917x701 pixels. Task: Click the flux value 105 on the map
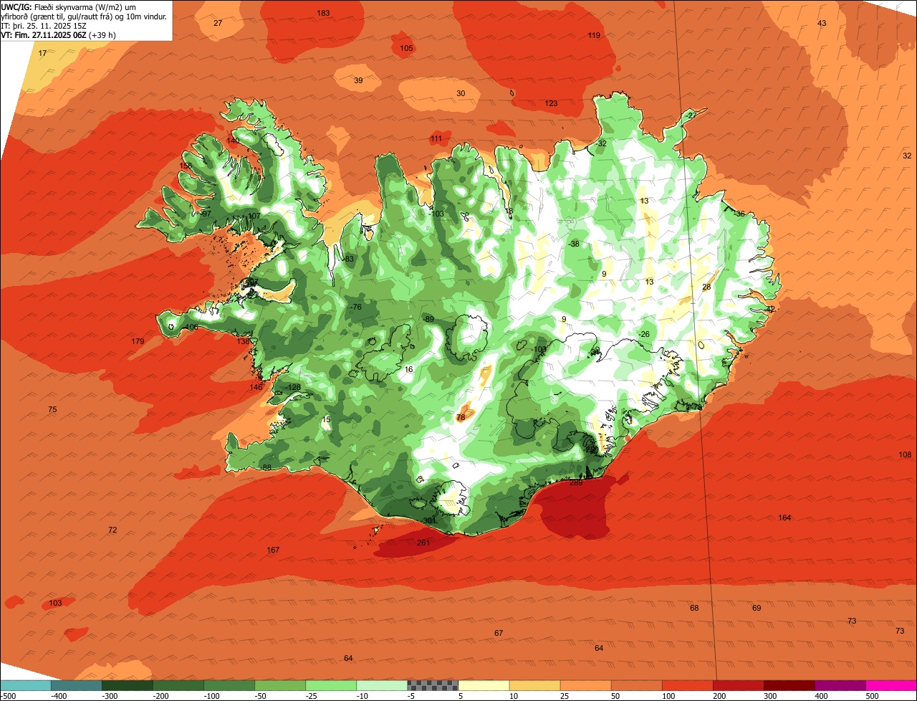(407, 48)
